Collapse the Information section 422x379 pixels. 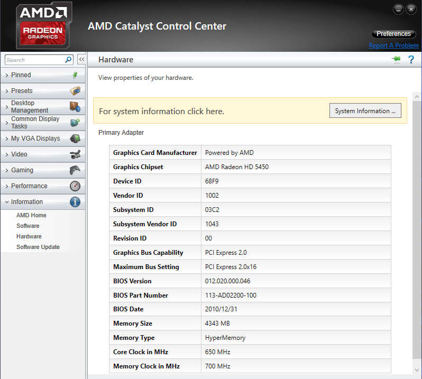click(x=27, y=202)
